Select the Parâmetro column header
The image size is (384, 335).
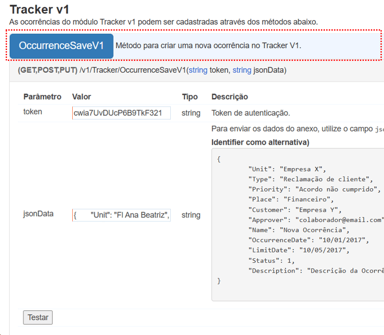coord(42,97)
